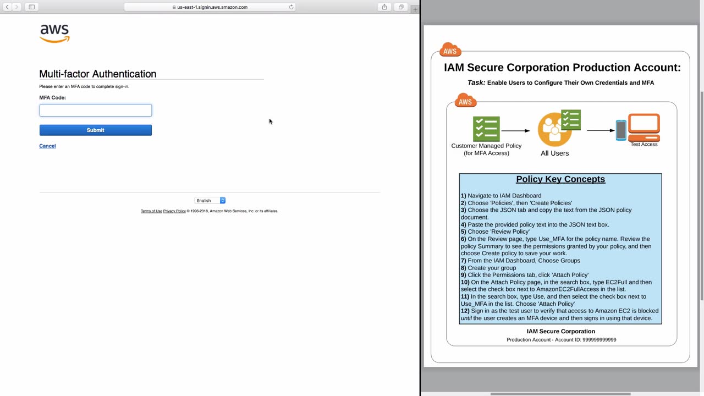Open the Privacy Policy link
The width and height of the screenshot is (704, 396).
click(174, 211)
